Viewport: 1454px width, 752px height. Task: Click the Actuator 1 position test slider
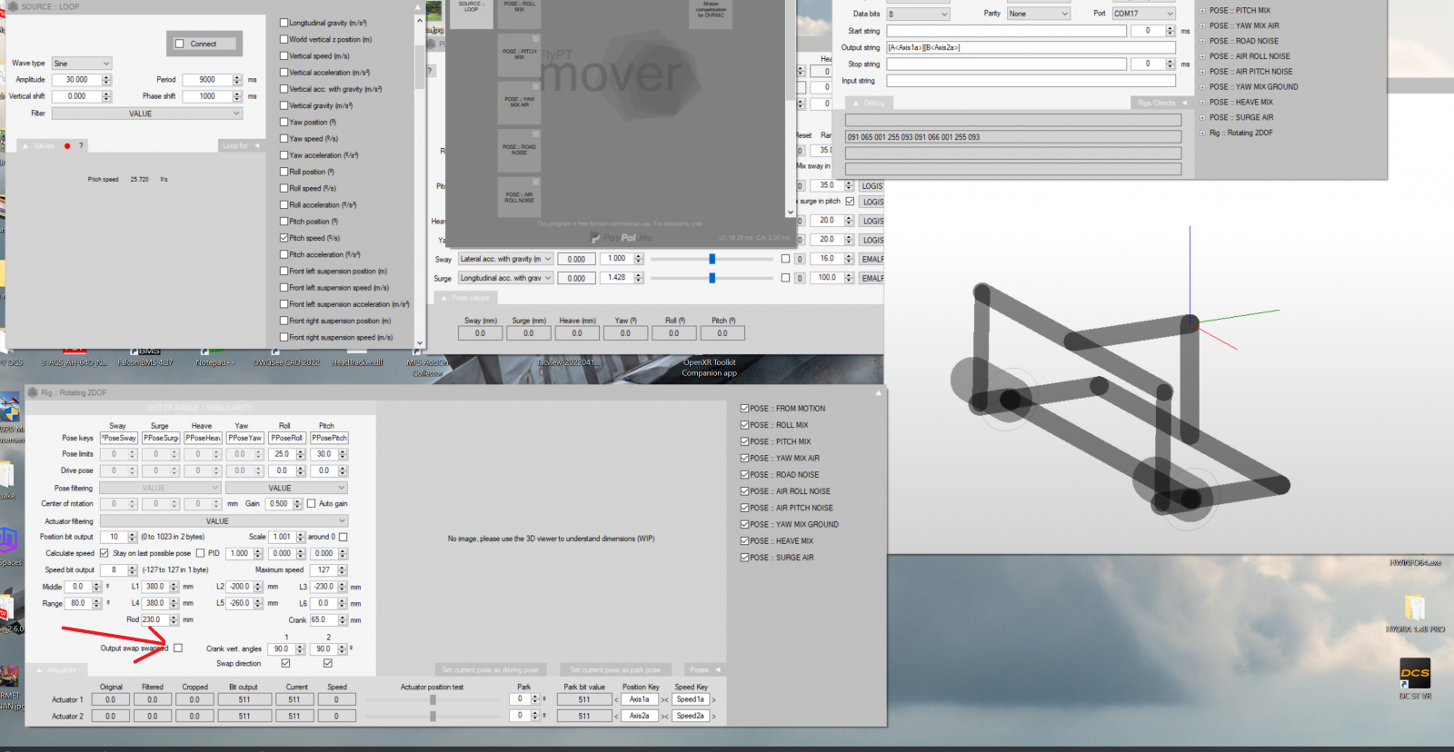click(x=433, y=700)
